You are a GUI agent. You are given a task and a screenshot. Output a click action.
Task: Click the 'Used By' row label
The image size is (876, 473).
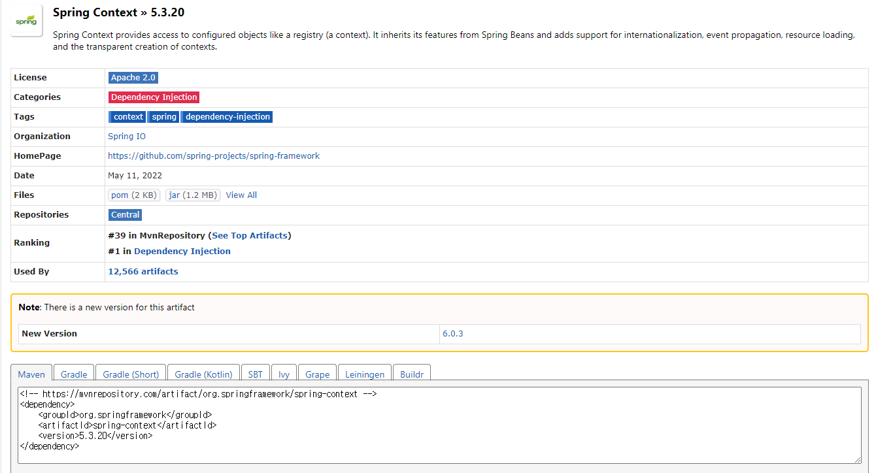pyautogui.click(x=31, y=271)
